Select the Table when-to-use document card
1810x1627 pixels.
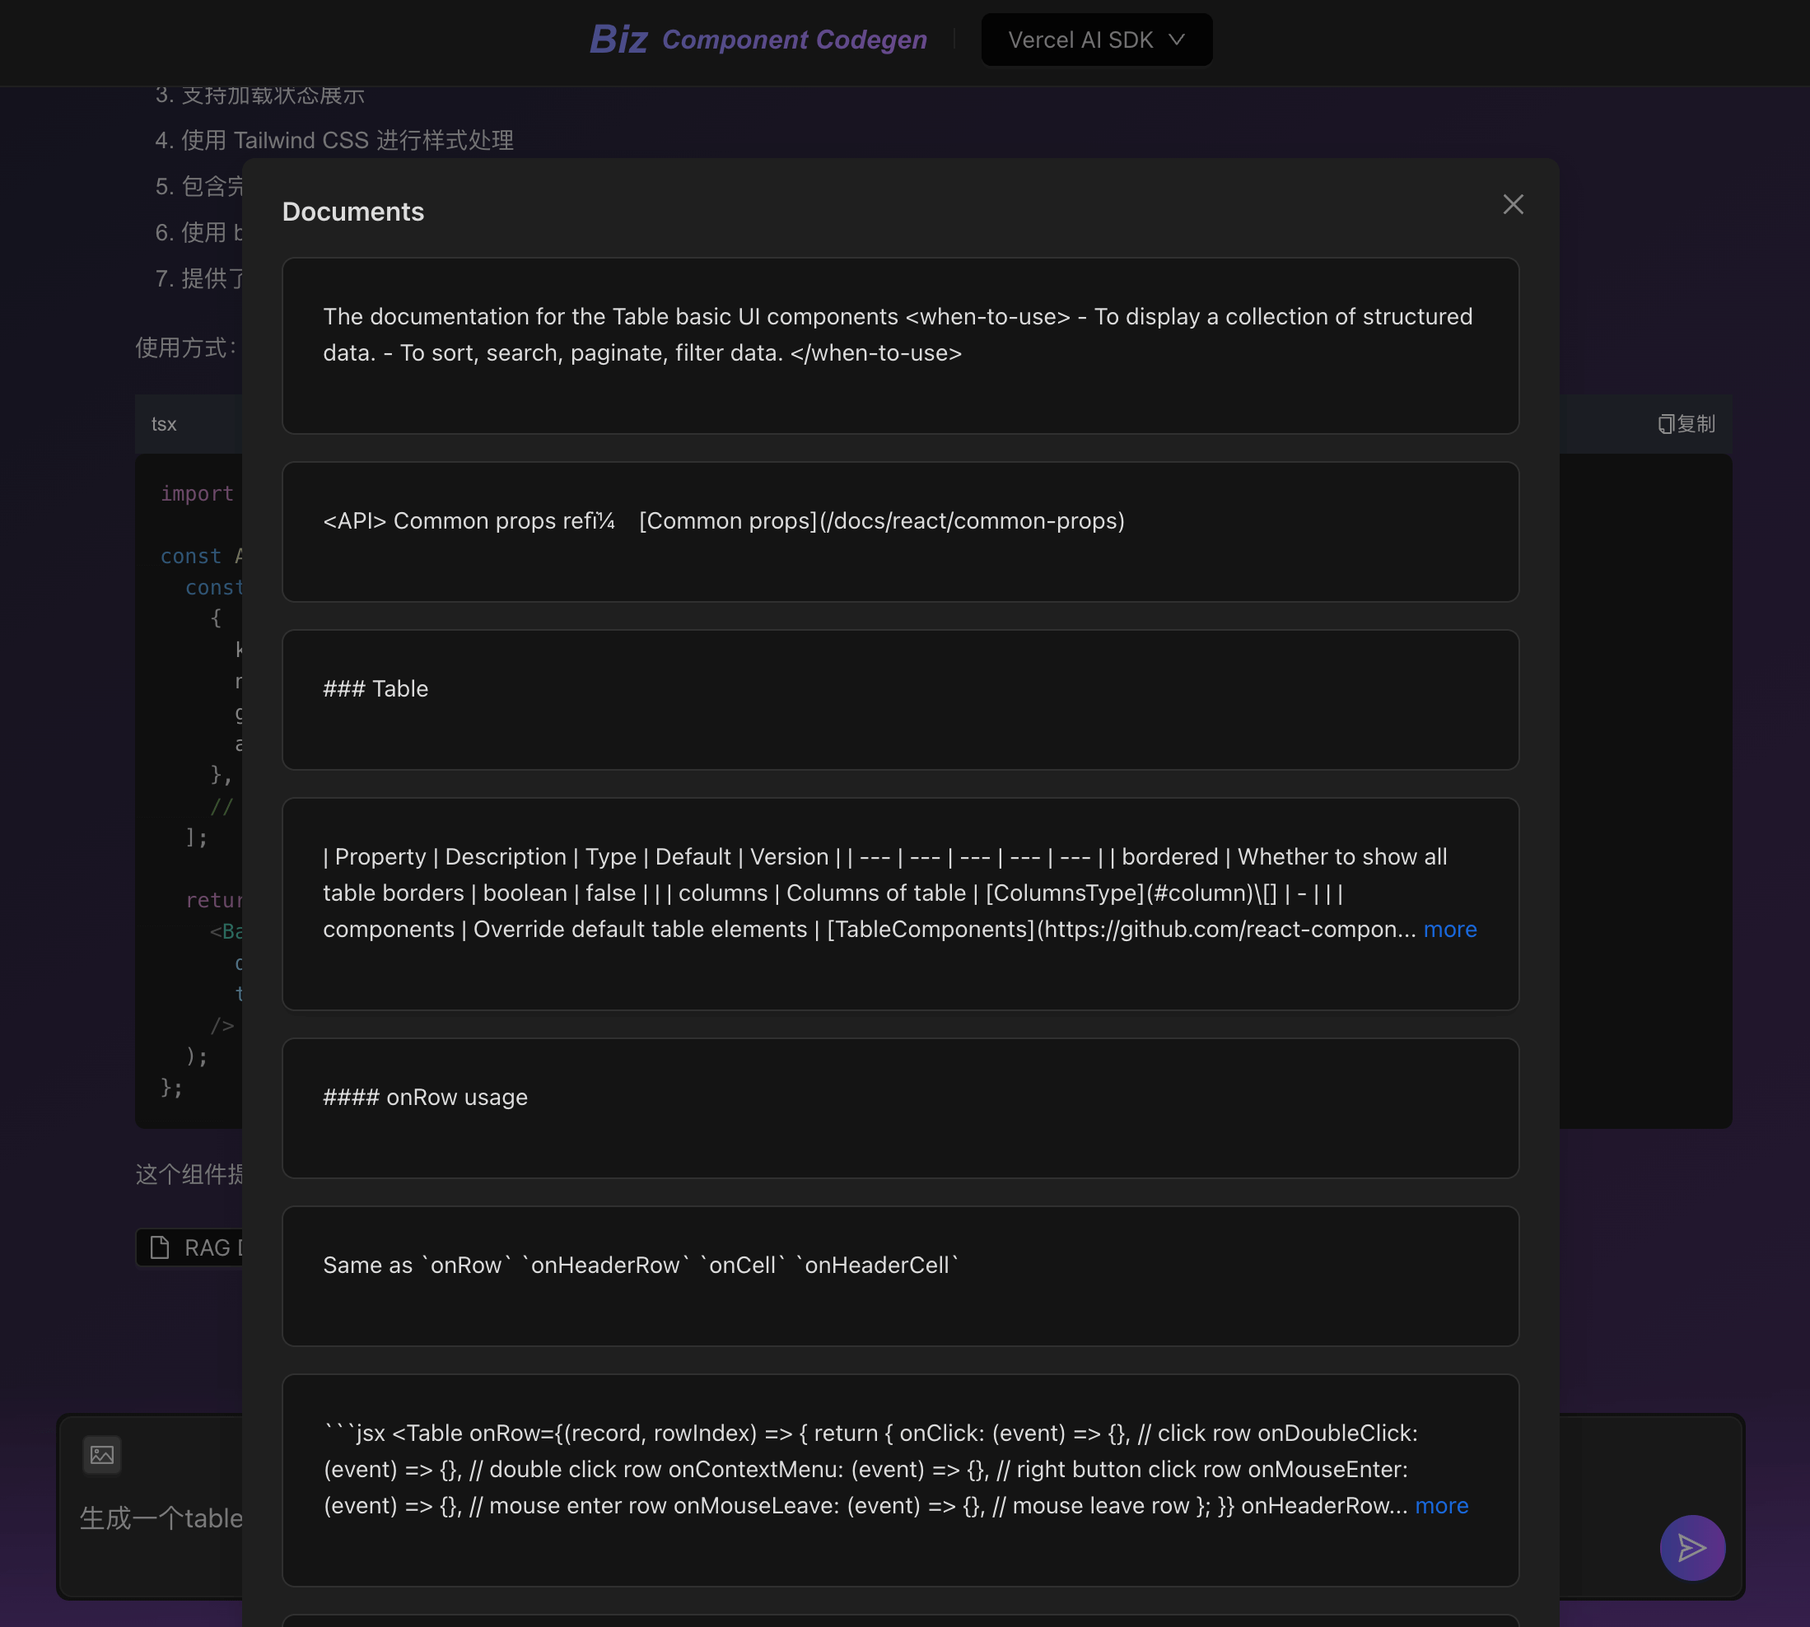pos(899,346)
